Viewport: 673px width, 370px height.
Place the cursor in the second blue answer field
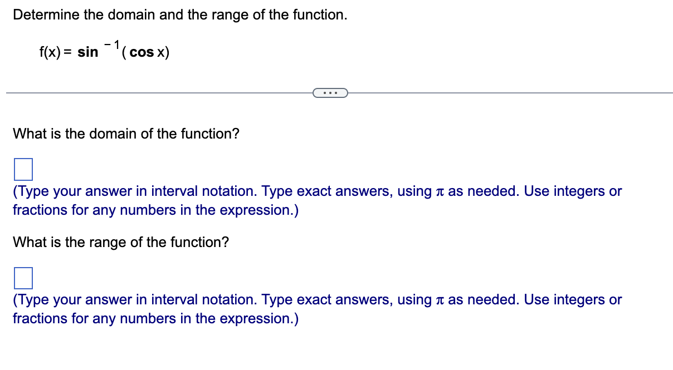22,277
